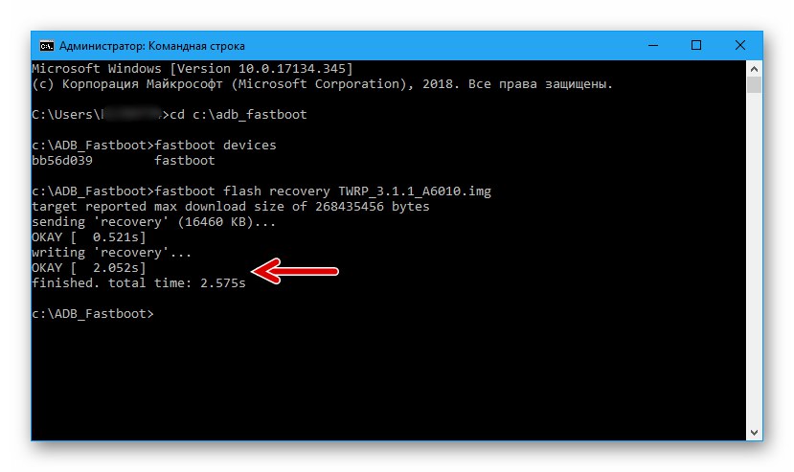Click the 'OKAY [ 0.521s]' output
Screen dimensions: 794x472
[x=89, y=237]
